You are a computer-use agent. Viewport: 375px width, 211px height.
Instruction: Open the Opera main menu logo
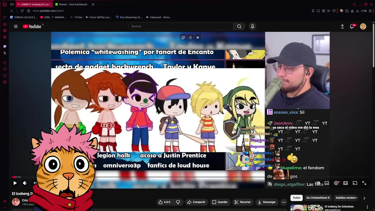coord(5,4)
